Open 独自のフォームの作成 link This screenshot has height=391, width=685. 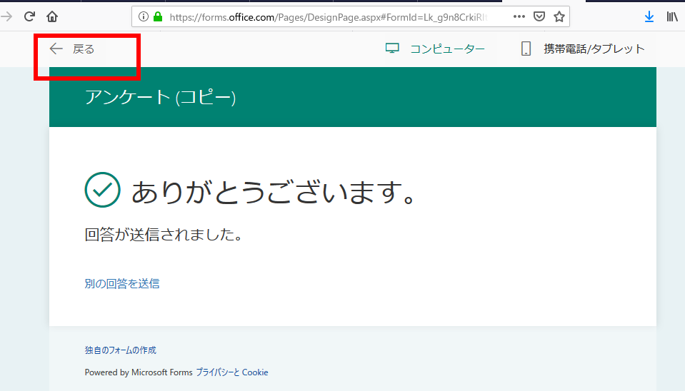[x=120, y=350]
